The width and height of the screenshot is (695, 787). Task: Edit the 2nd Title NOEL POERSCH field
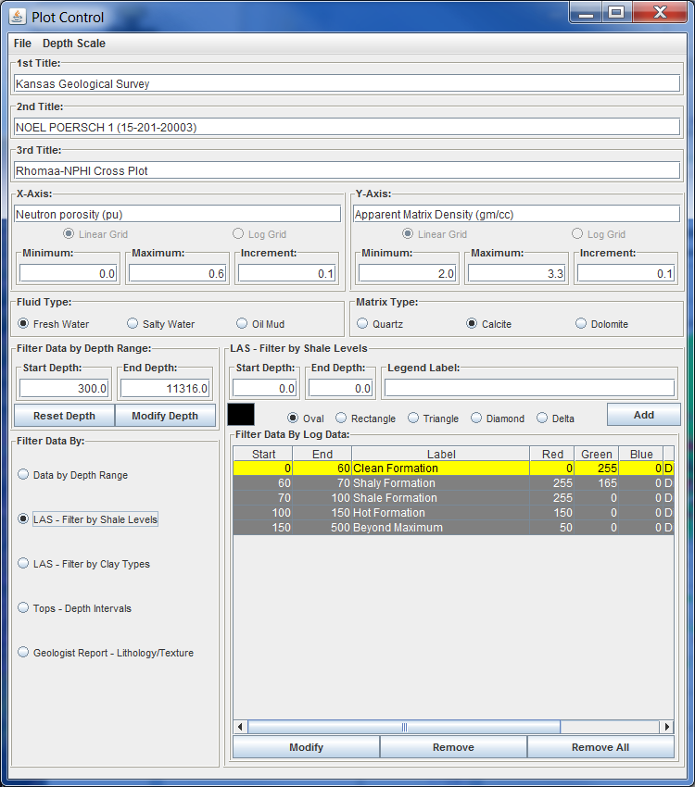coord(347,127)
